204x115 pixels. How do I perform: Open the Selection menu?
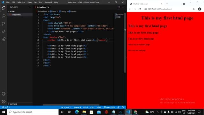pos(21,2)
